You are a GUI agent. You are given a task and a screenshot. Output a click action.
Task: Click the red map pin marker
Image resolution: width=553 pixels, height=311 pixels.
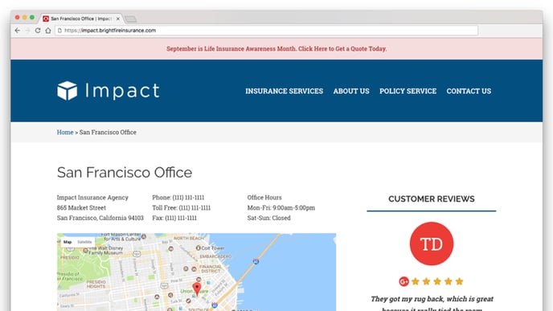click(197, 288)
